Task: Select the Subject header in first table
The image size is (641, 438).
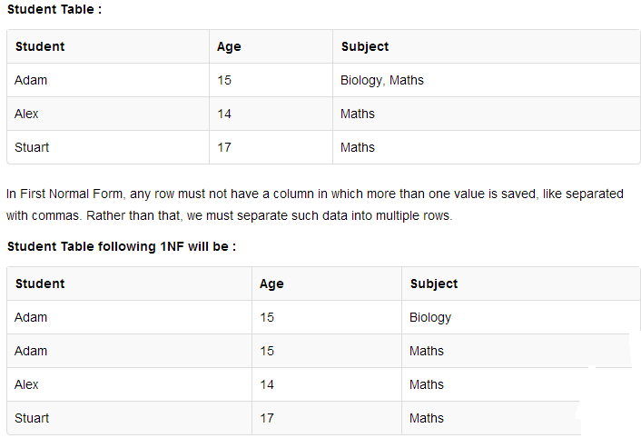Action: pyautogui.click(x=365, y=46)
